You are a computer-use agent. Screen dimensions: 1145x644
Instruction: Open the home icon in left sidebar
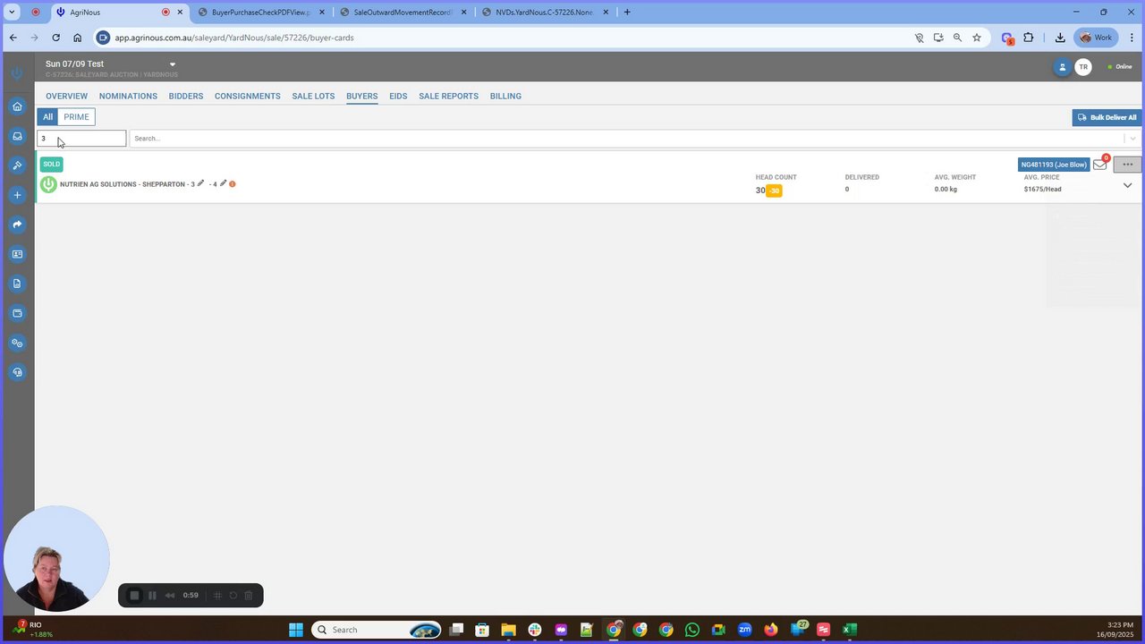[x=17, y=106]
